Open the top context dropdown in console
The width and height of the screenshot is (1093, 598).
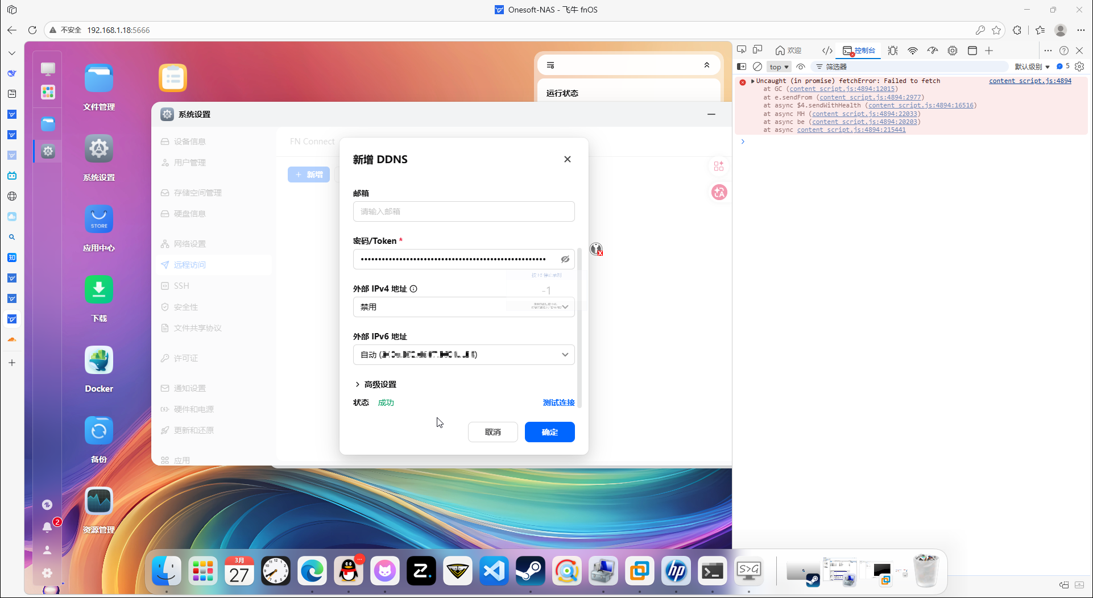tap(779, 67)
